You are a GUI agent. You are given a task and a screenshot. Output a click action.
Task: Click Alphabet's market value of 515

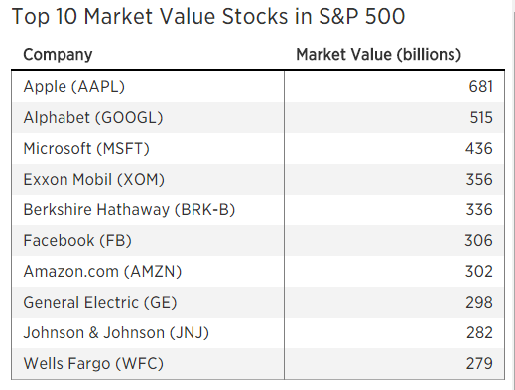click(x=481, y=118)
